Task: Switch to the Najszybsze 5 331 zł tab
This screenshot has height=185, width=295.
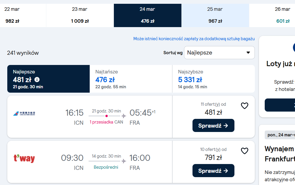Action: 213,79
